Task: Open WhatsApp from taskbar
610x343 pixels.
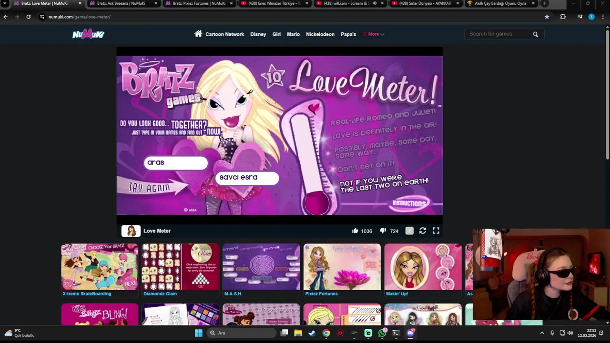Action: (x=382, y=333)
